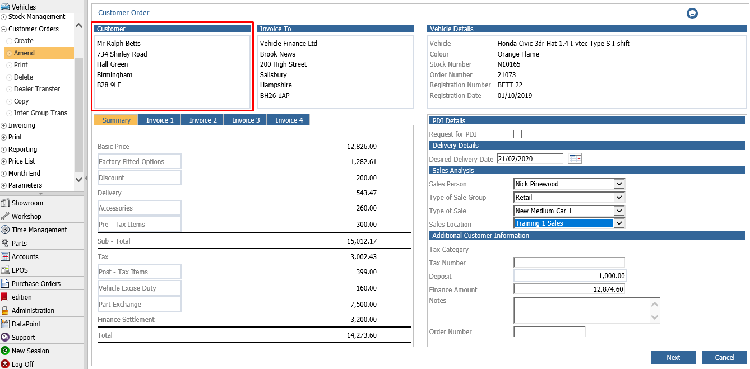Viewport: 750px width, 369px height.
Task: Open the Time Management clock icon
Action: pyautogui.click(x=5, y=230)
